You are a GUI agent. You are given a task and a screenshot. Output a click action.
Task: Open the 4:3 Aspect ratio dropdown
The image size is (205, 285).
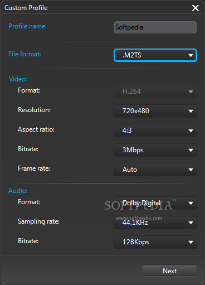click(155, 131)
